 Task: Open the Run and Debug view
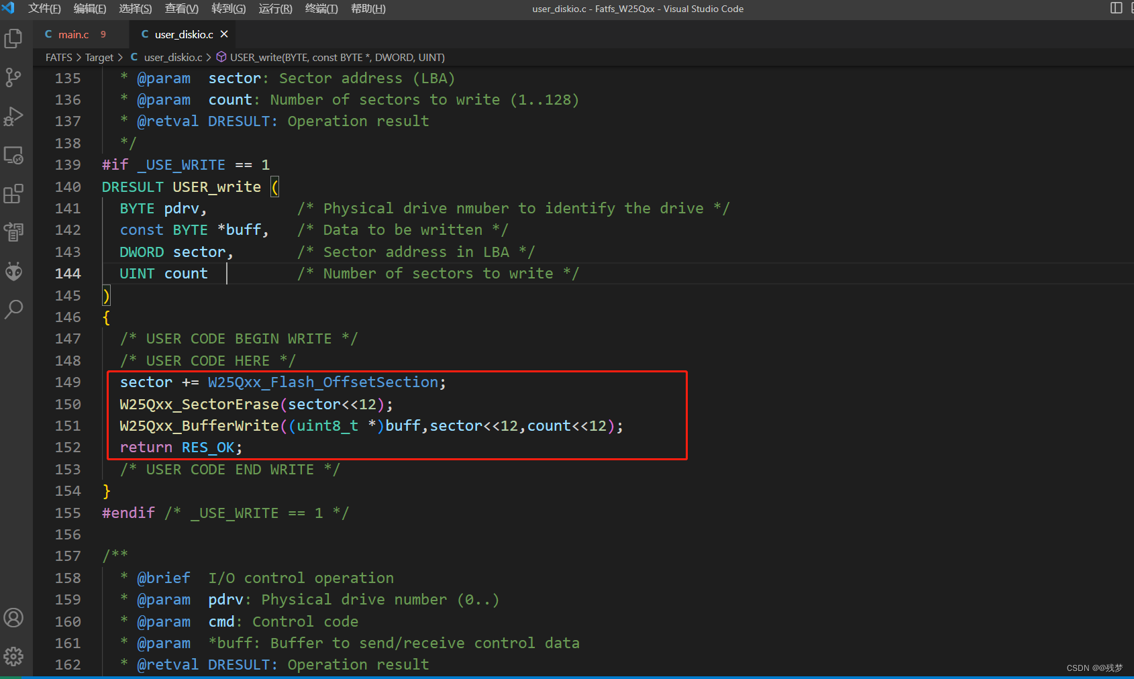[13, 116]
